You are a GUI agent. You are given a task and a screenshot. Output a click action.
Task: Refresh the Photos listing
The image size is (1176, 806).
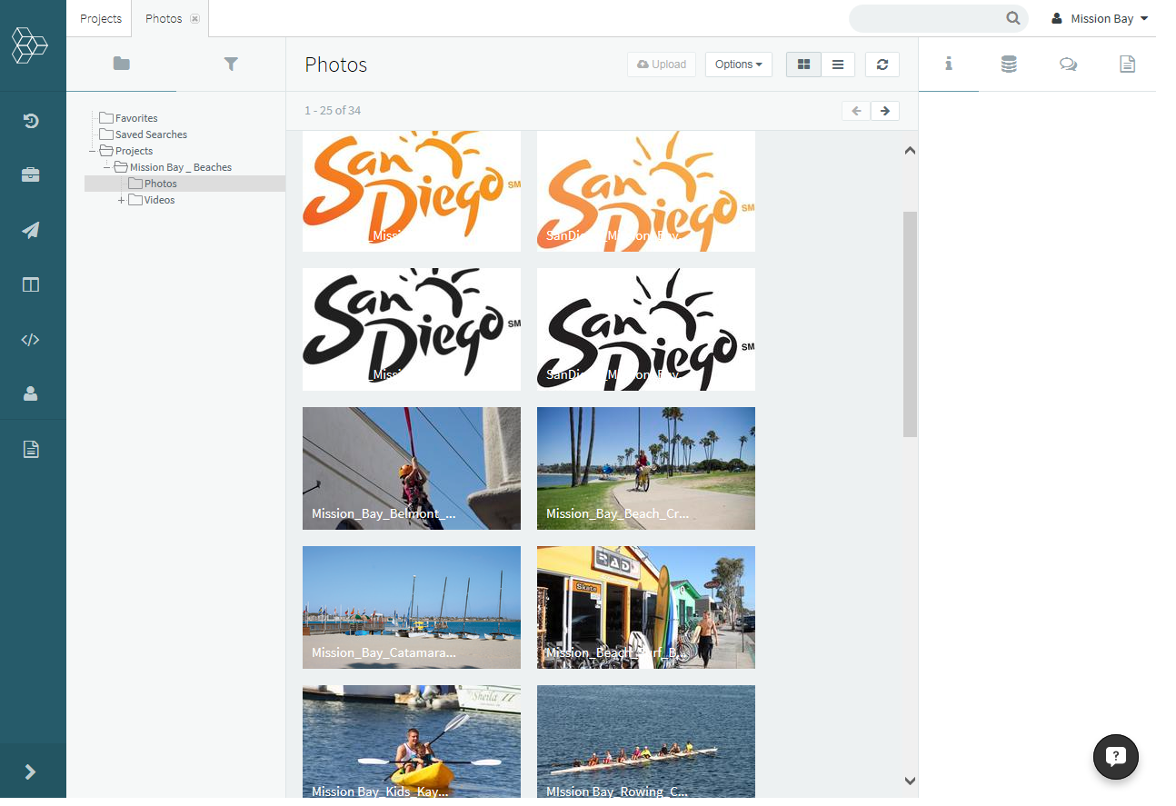(x=882, y=65)
